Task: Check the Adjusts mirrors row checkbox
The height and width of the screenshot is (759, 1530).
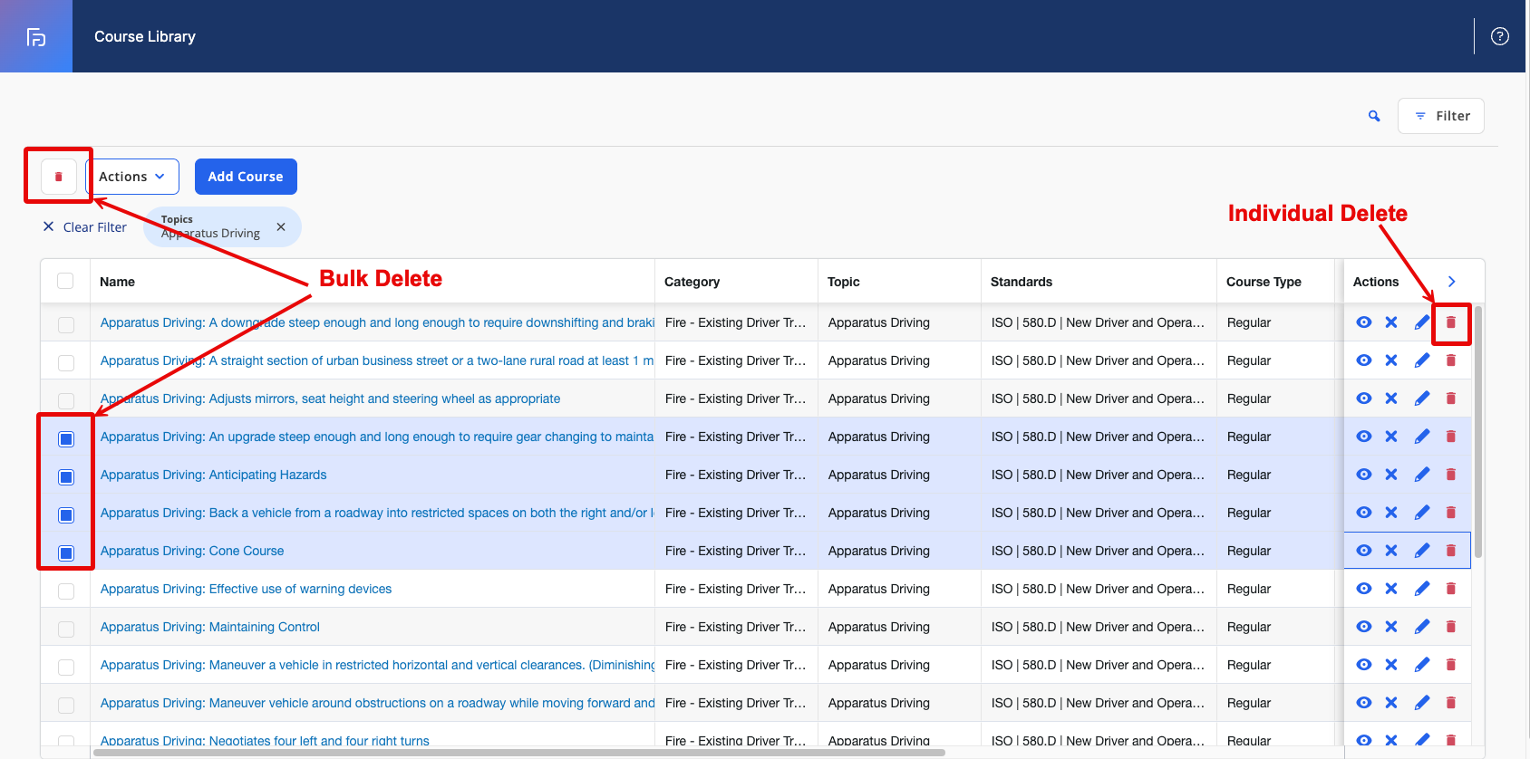Action: 66,401
